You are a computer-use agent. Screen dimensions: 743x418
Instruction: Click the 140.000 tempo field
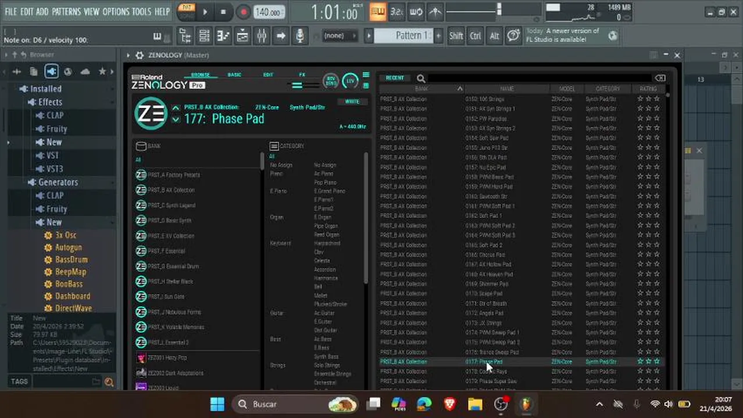click(x=269, y=12)
